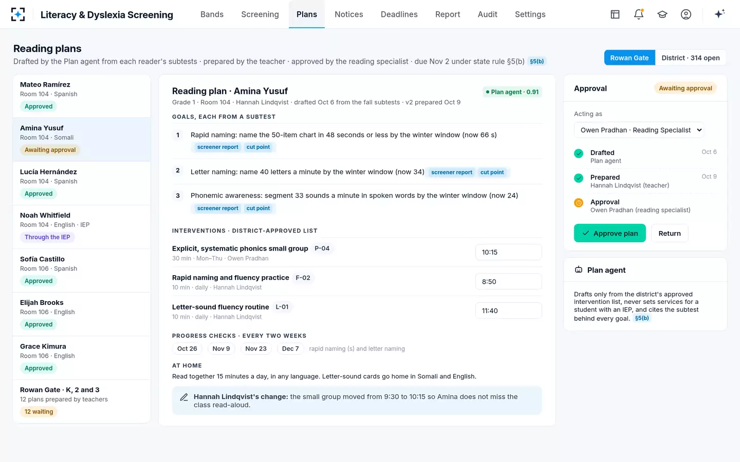
Task: Open the Acting as role dropdown
Action: click(x=639, y=130)
